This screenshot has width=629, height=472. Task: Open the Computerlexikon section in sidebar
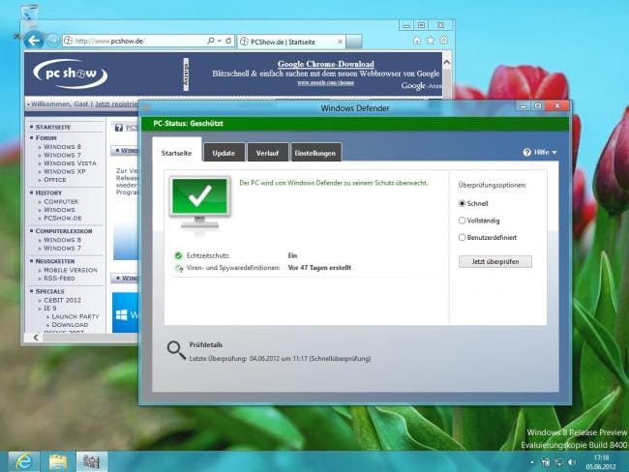64,231
